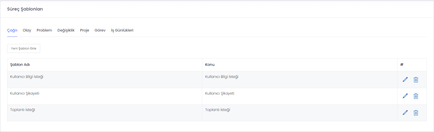Screen dimensions: 434x132
Task: Go to the Proje tab
Action: click(84, 30)
